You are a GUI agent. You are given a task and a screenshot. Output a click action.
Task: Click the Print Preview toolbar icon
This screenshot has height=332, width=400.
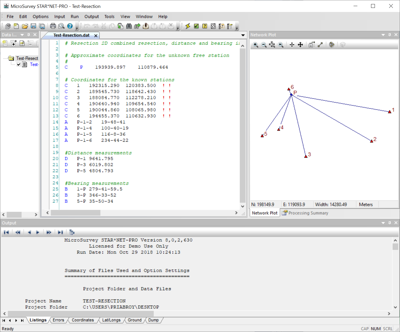[x=61, y=26]
